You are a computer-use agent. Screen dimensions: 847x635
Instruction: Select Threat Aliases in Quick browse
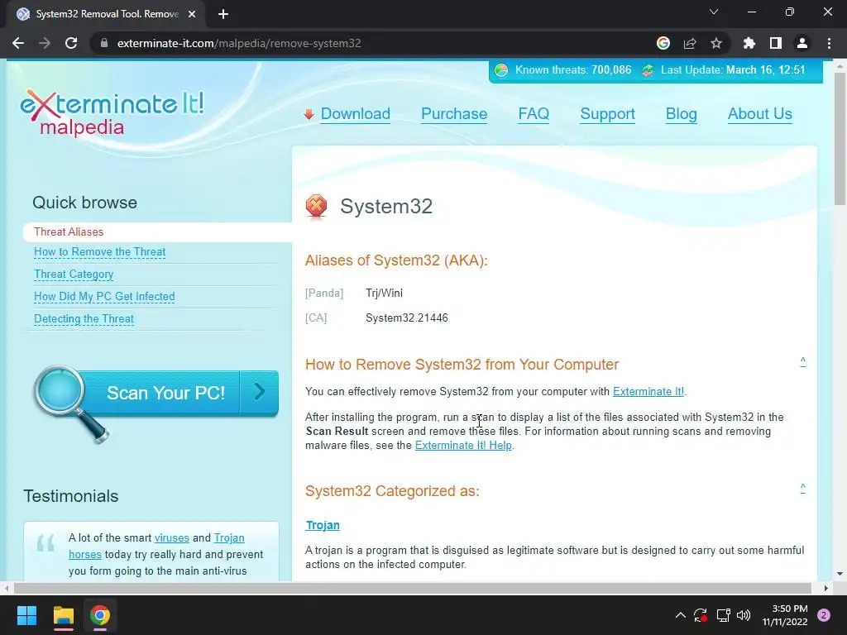tap(69, 232)
